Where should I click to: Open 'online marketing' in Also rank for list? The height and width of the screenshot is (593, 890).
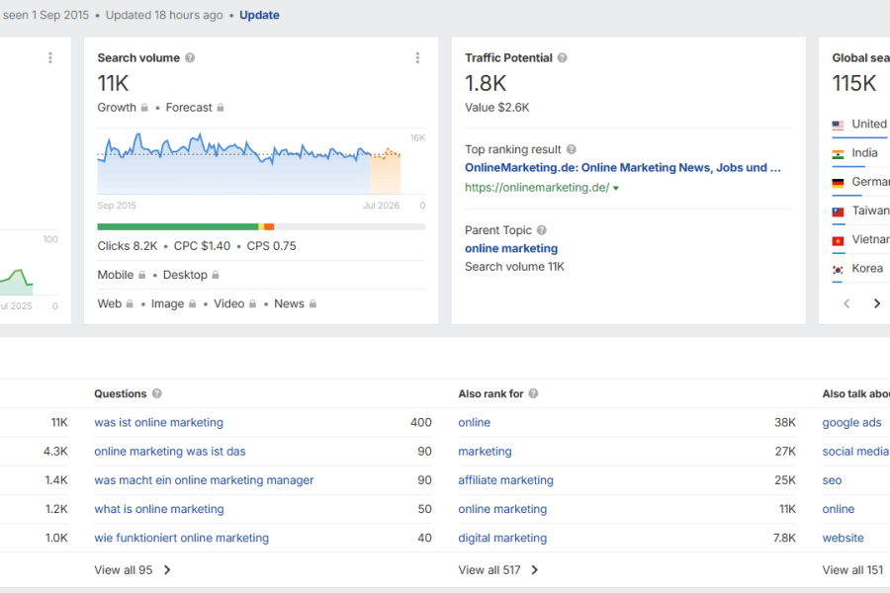503,509
